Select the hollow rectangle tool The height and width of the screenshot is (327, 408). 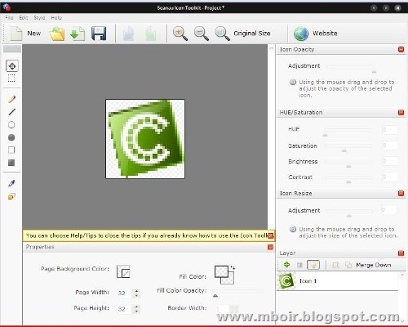click(x=11, y=150)
